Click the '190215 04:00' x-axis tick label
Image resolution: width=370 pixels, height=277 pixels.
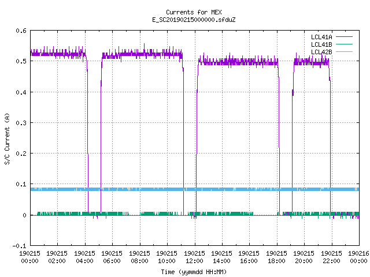coord(84,257)
